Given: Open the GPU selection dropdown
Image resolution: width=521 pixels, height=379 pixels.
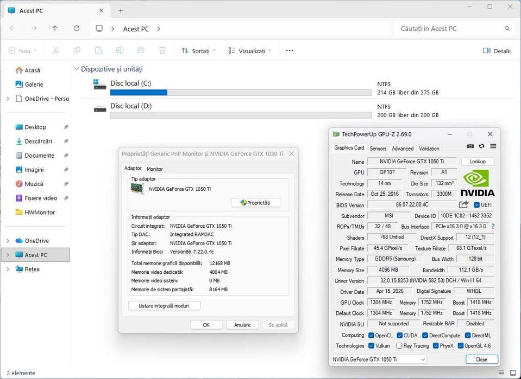Looking at the screenshot, I should pos(379,359).
